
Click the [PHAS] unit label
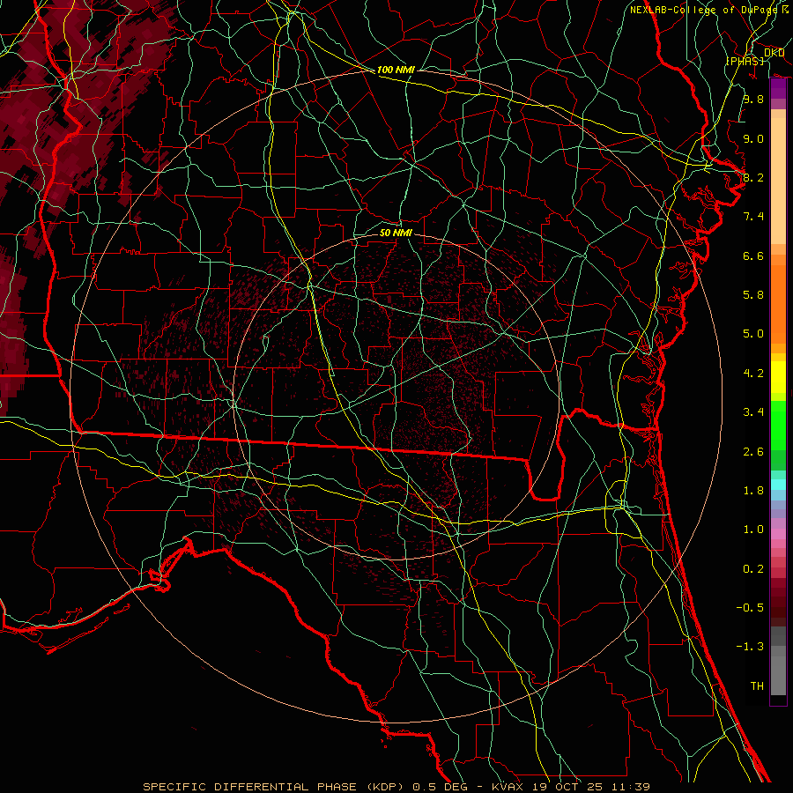pos(745,61)
